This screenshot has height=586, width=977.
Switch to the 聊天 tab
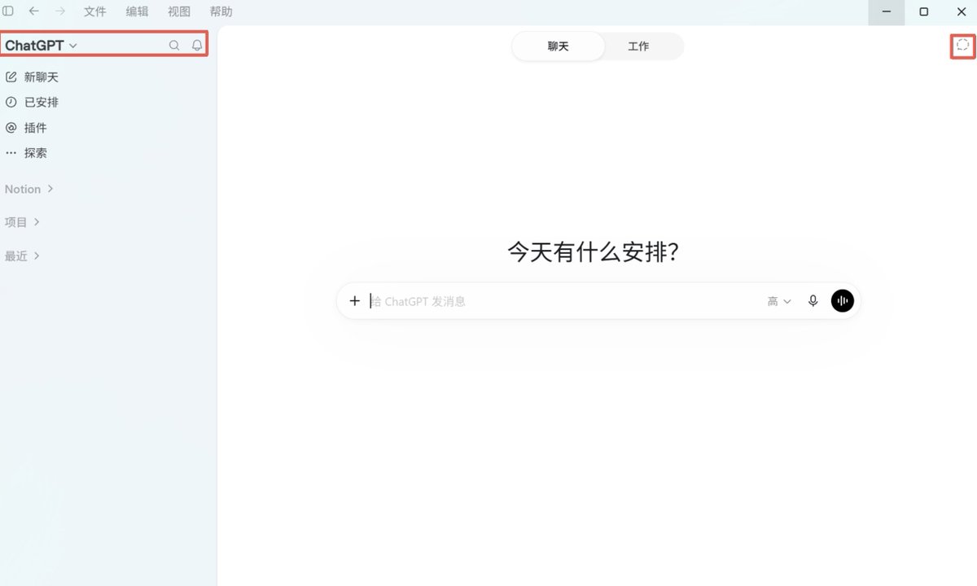[559, 46]
